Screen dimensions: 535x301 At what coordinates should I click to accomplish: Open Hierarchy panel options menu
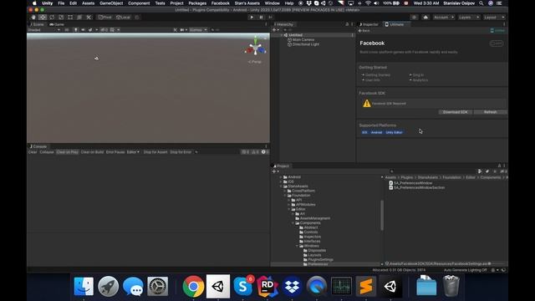click(352, 24)
